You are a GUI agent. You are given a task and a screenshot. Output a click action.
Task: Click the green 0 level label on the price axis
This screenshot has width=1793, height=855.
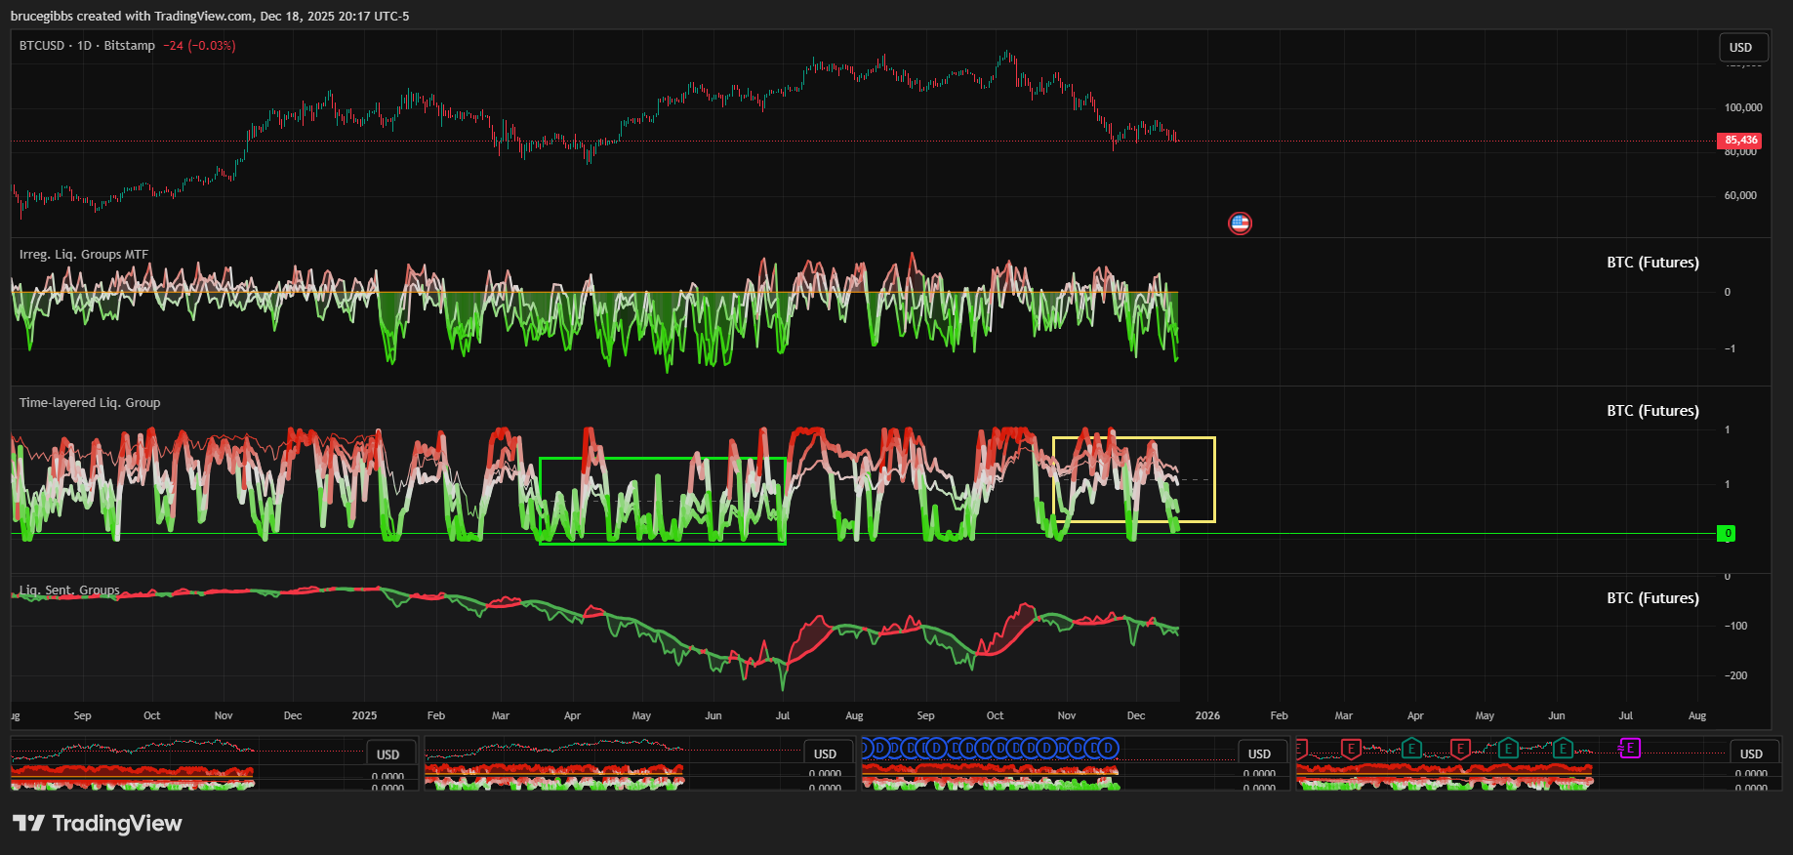(1727, 534)
